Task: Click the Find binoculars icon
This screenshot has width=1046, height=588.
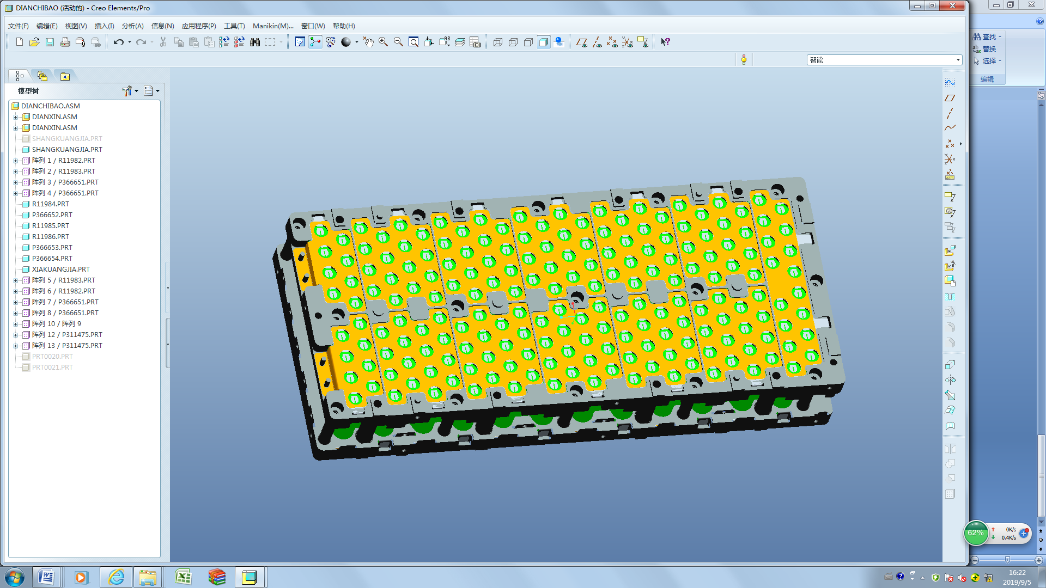Action: coord(254,42)
